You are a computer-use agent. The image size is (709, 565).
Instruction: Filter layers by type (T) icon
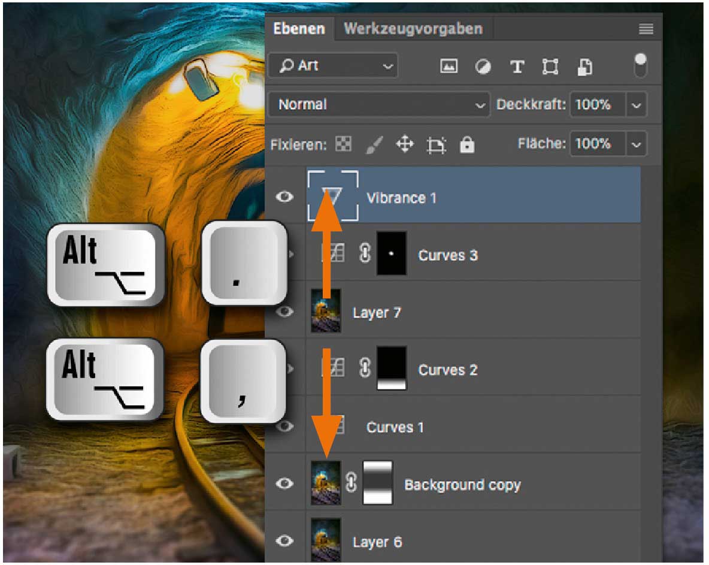click(517, 67)
